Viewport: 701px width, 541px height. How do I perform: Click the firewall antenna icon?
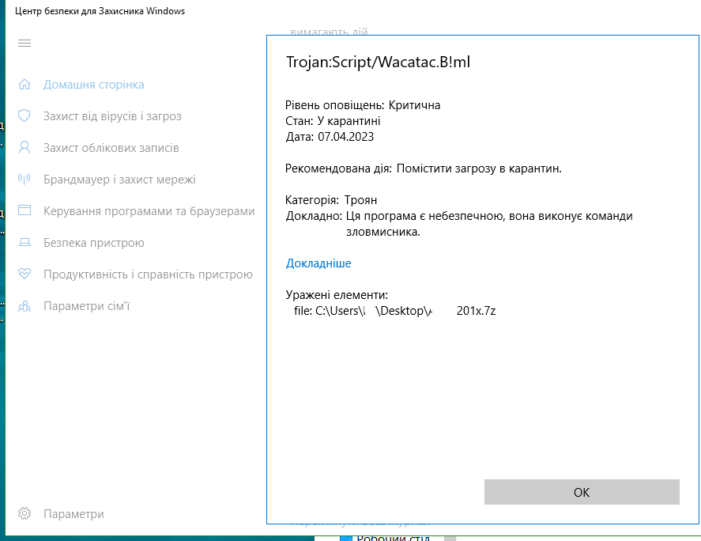click(x=24, y=179)
